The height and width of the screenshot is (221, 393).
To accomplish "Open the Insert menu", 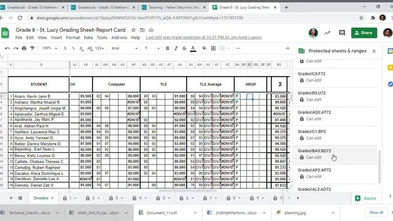I will pos(56,37).
